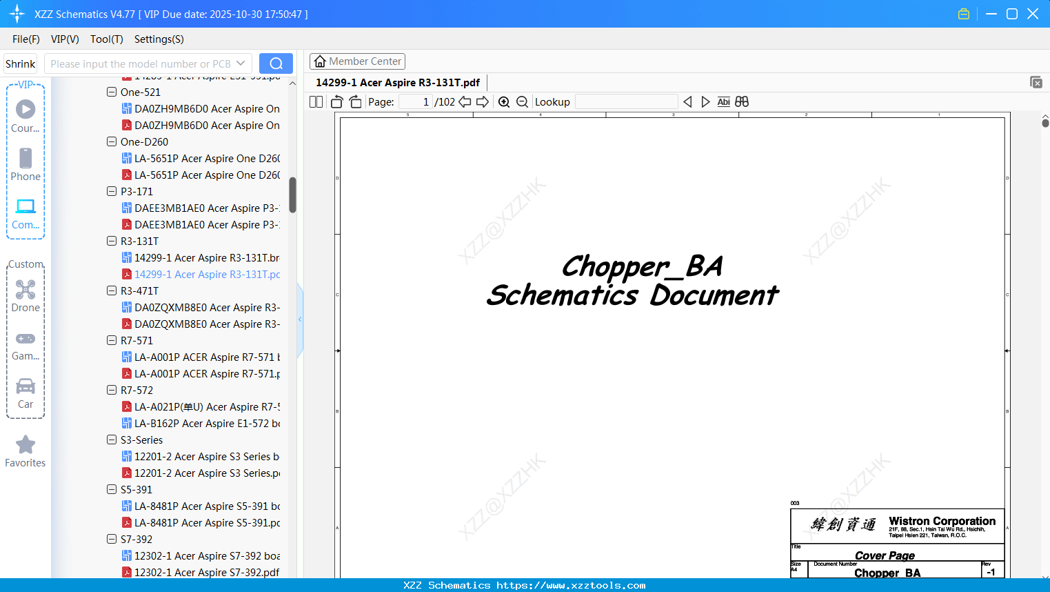
Task: Click the tab panel close icon at far right
Action: point(1036,82)
